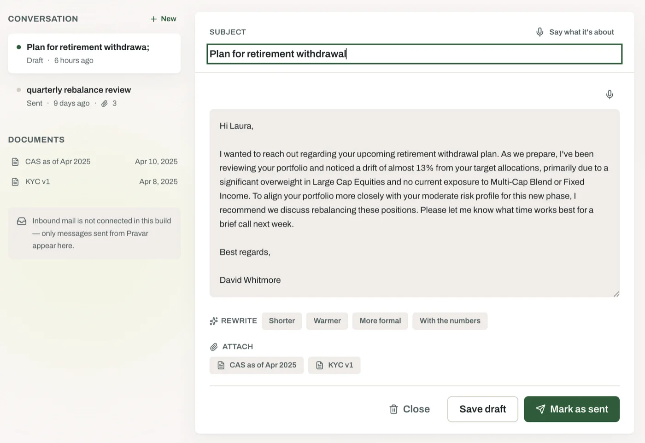Viewport: 645px width, 443px height.
Task: Click the CONVERSATION section heading
Action: pos(43,19)
